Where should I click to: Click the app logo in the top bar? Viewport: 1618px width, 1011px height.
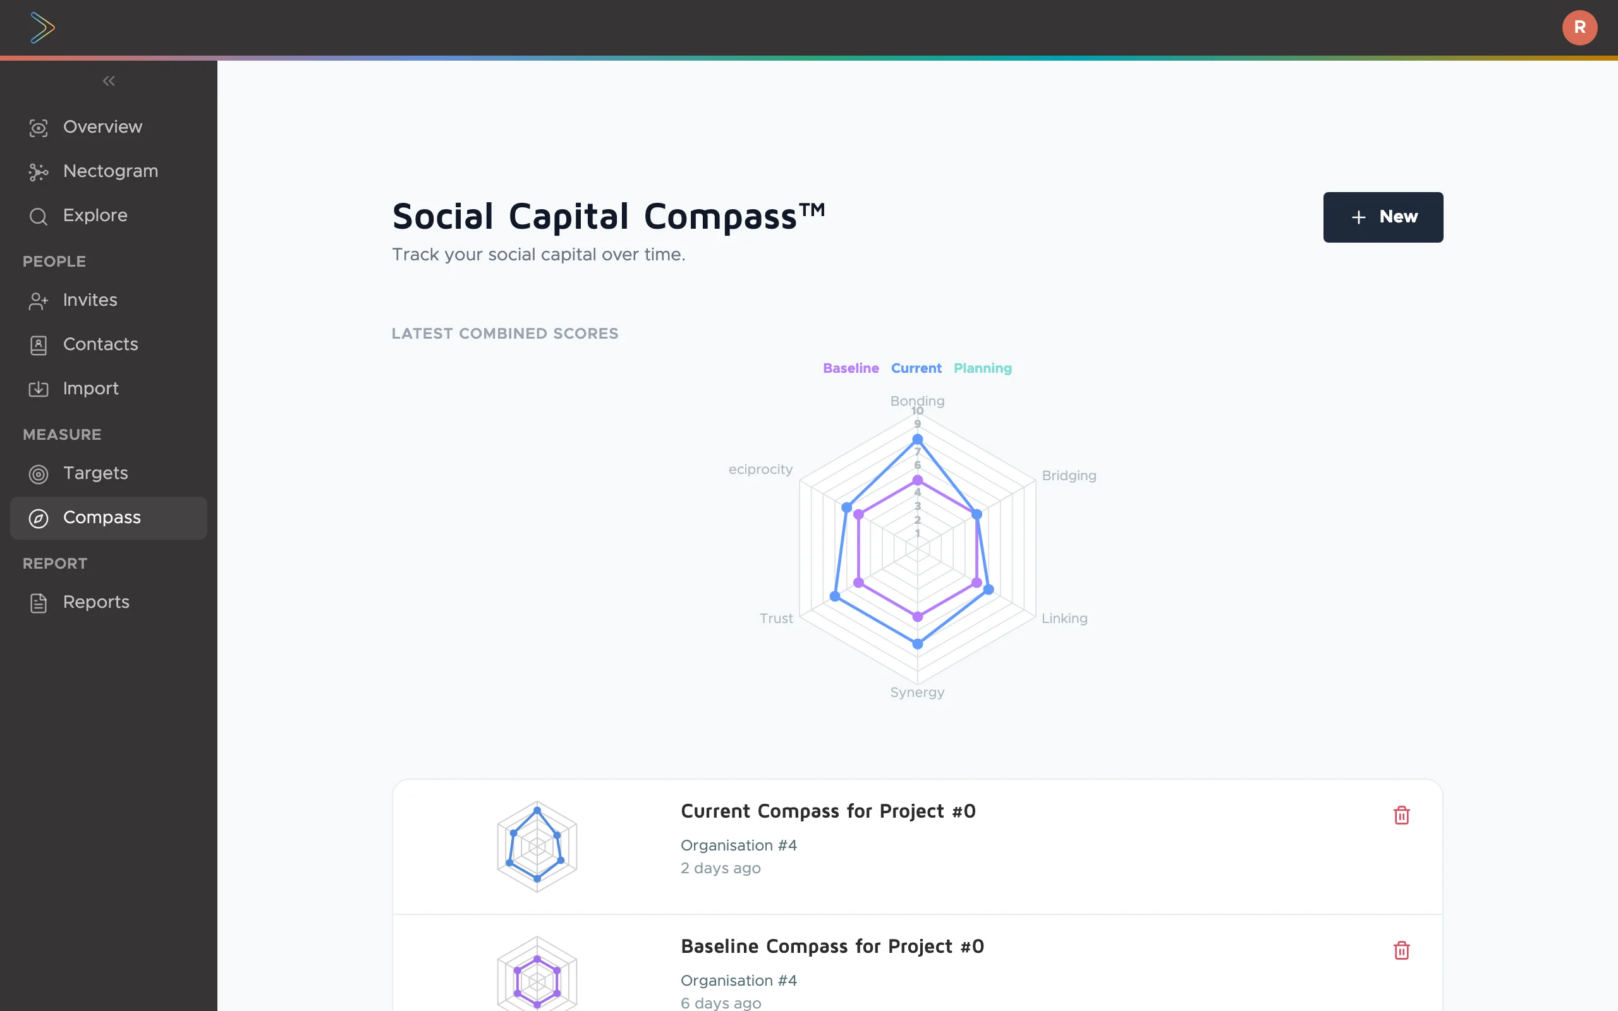42,27
